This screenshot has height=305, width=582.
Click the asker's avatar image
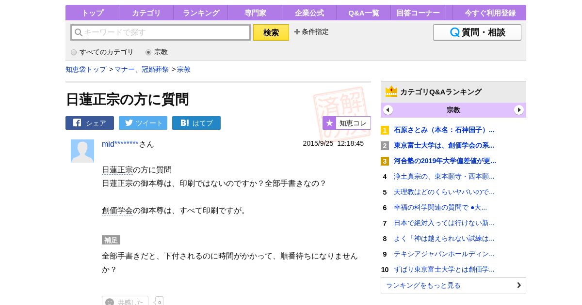click(x=82, y=151)
